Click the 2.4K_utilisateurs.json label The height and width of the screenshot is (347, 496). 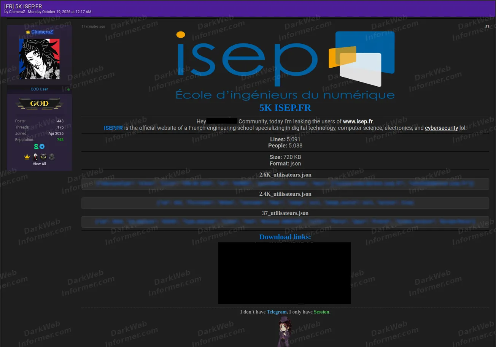point(285,194)
